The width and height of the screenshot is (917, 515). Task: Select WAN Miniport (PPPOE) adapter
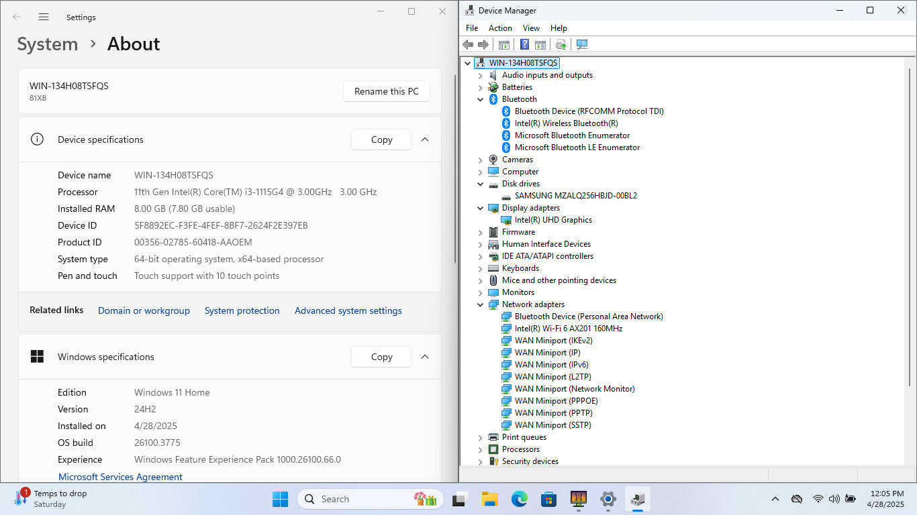point(556,401)
